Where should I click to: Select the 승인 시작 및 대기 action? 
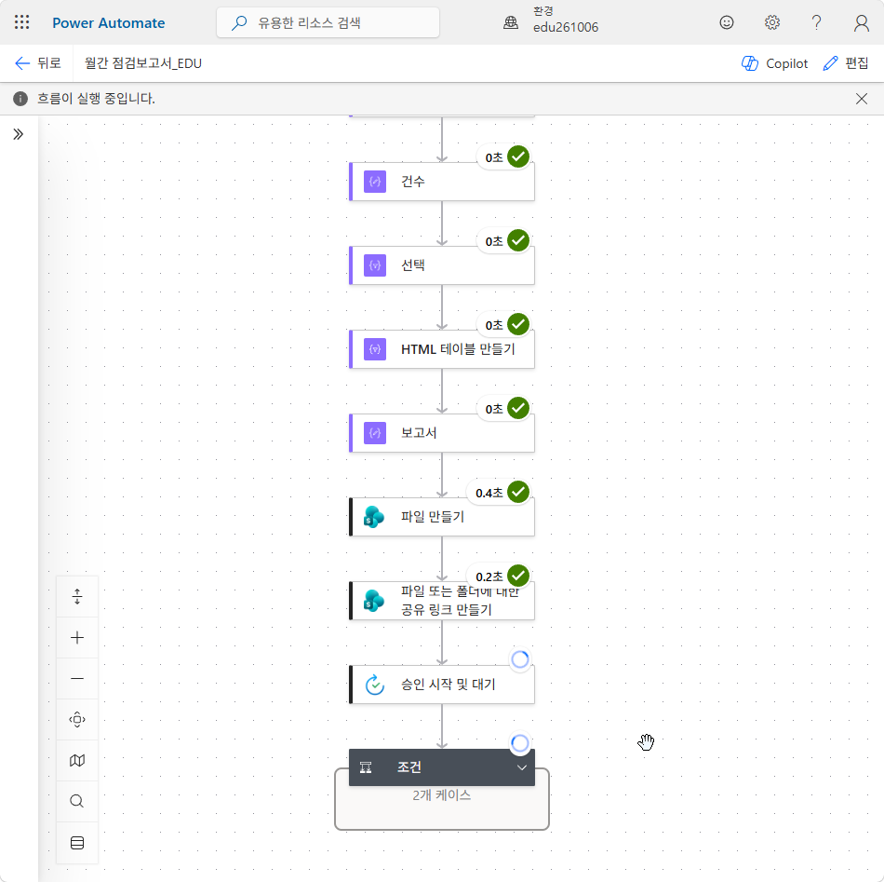point(441,685)
